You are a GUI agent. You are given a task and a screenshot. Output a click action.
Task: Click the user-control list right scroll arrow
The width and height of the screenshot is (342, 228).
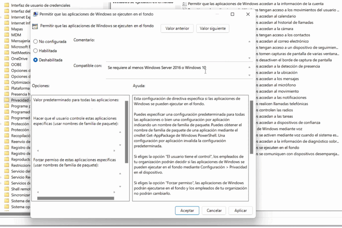pyautogui.click(x=114, y=151)
